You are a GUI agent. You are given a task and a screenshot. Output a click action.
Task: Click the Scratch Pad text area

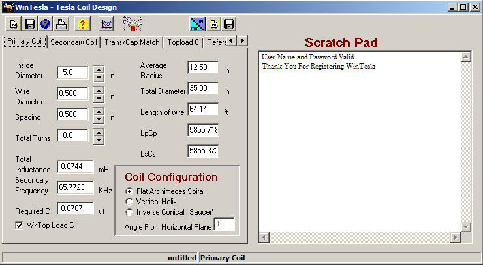coord(360,142)
